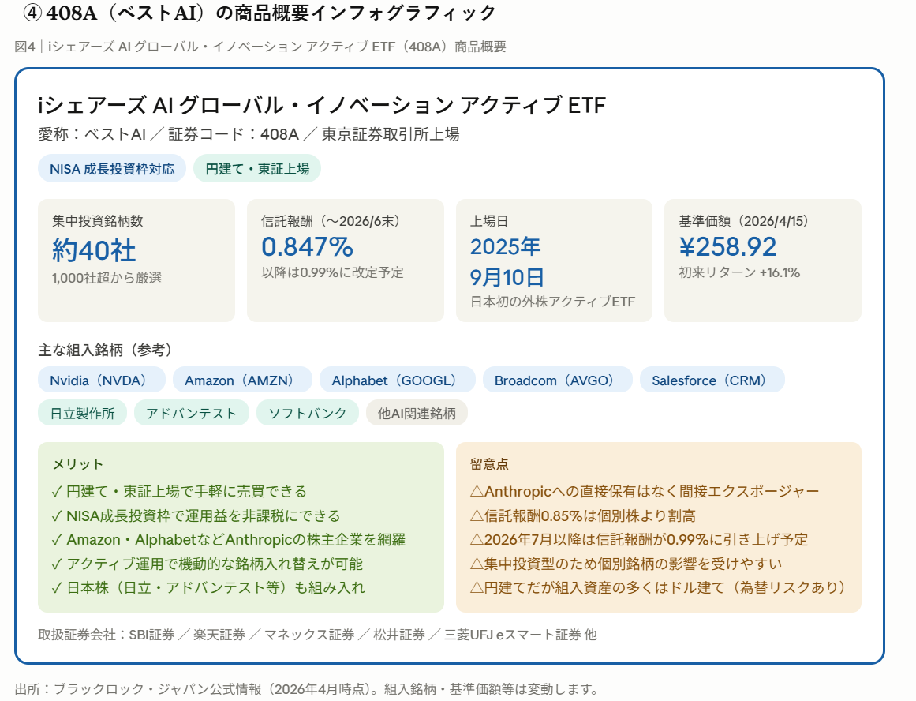Select the 円建て・東証上場 tag
Viewport: 916px width, 701px height.
tap(257, 169)
